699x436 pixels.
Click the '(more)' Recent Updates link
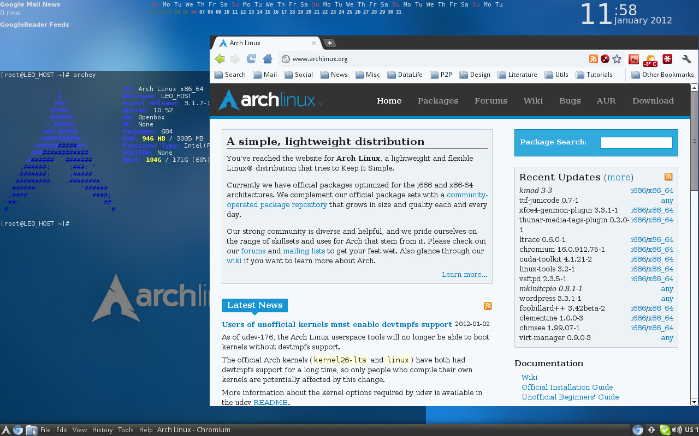click(619, 177)
